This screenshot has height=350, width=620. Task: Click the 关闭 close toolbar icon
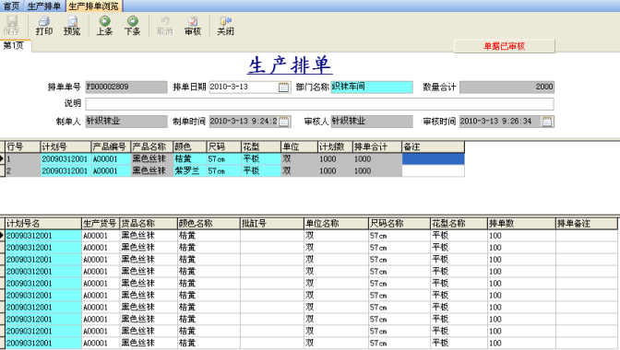coord(225,26)
